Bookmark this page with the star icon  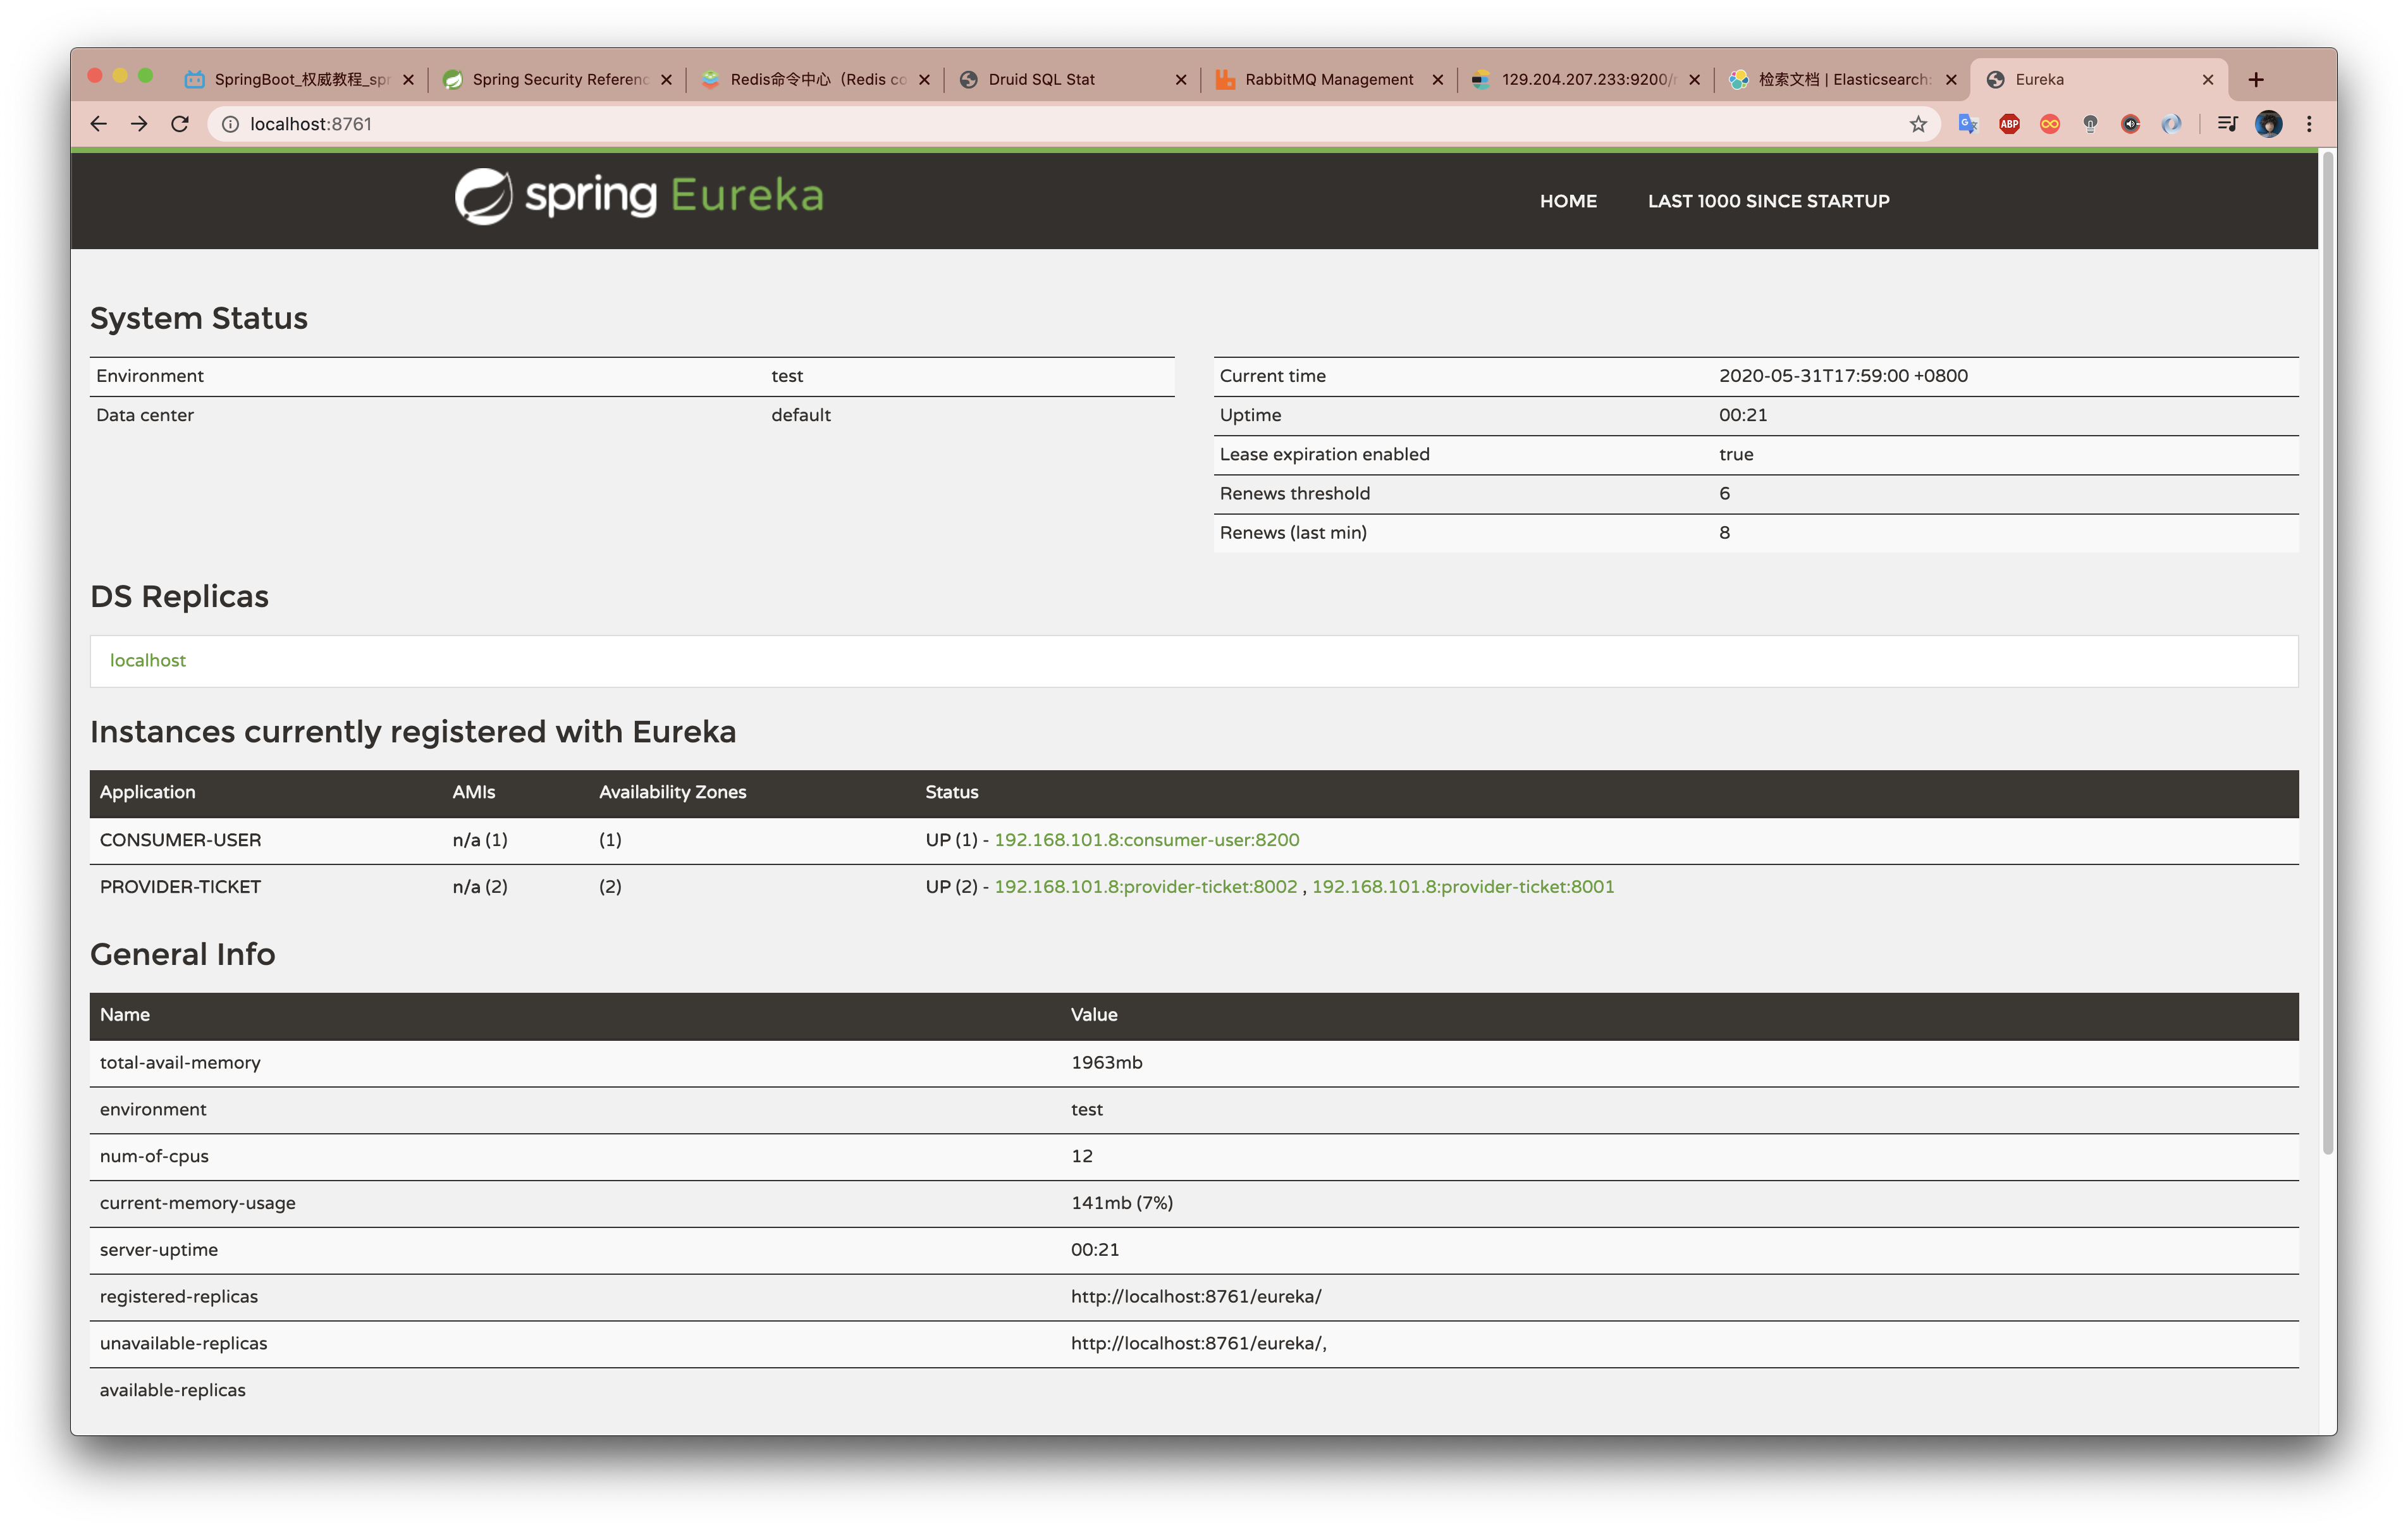coord(1917,124)
